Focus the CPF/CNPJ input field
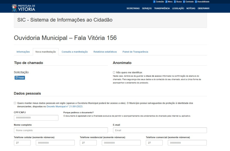This screenshot has height=151, width=230. (36, 118)
